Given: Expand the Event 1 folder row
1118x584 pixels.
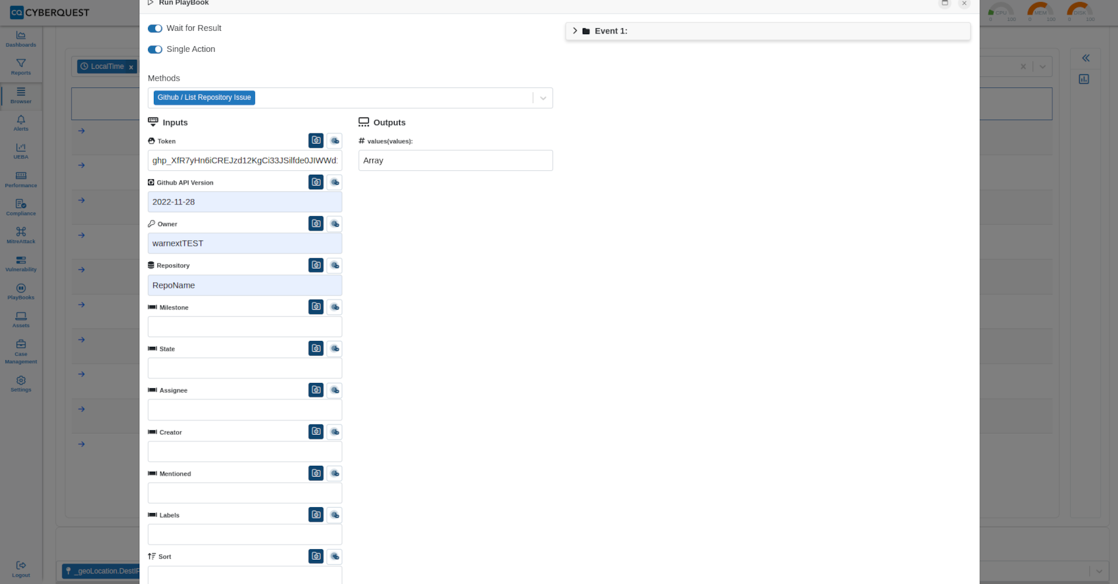Looking at the screenshot, I should (767, 31).
